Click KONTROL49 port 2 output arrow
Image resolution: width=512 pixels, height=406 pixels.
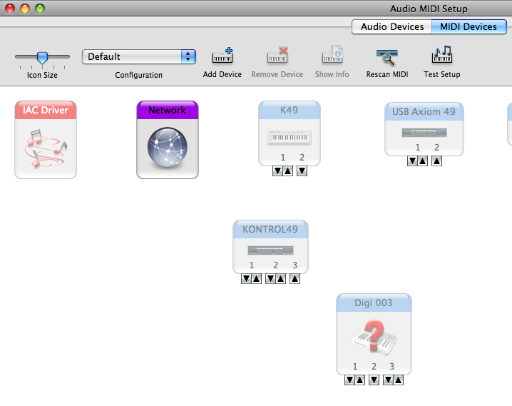(x=281, y=278)
